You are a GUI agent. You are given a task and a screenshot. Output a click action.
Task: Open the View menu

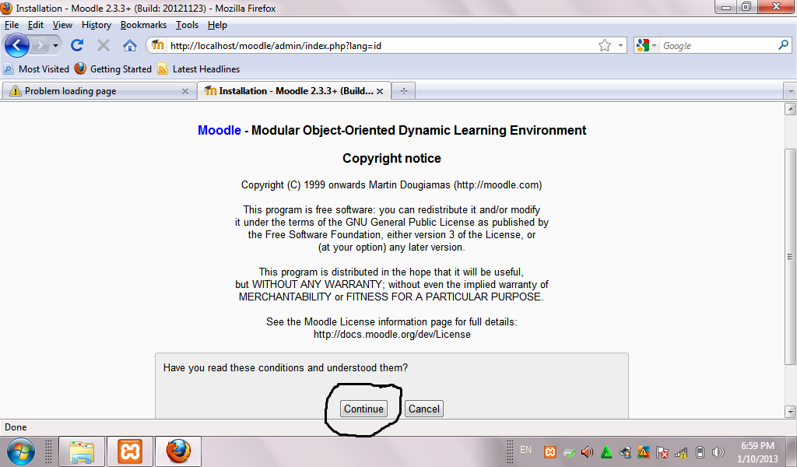tap(62, 25)
